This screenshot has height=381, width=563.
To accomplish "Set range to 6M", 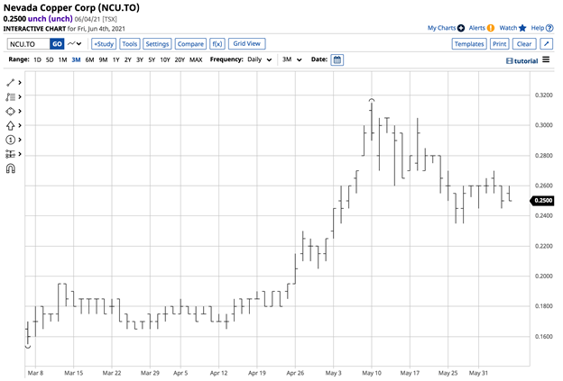I will 90,59.
